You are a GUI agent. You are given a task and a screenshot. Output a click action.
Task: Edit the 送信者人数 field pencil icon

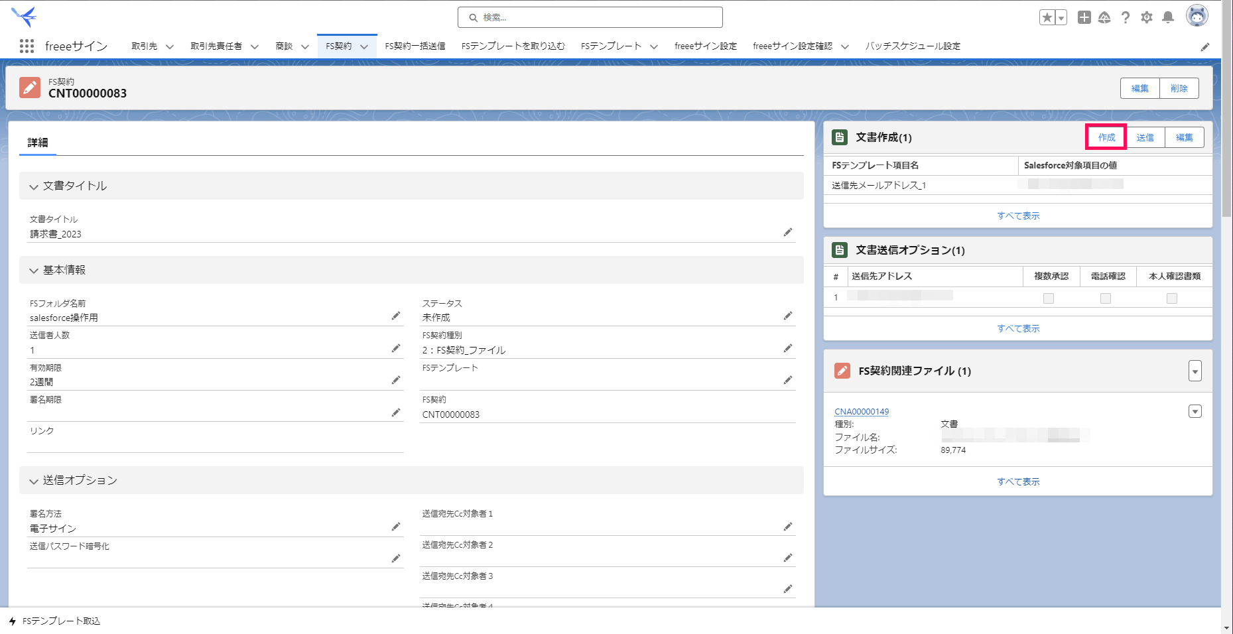pos(396,348)
